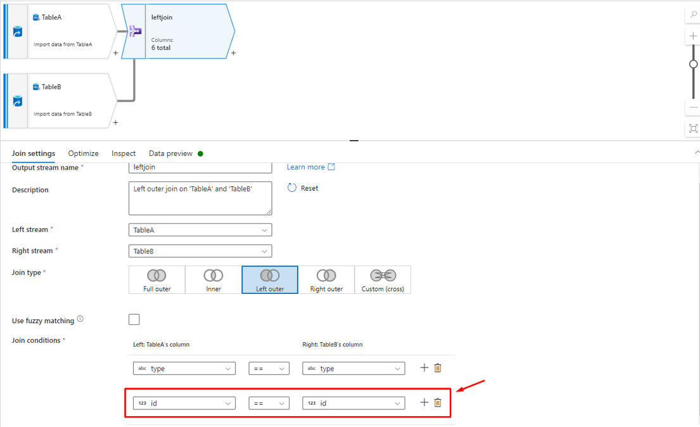The height and width of the screenshot is (427, 700).
Task: Click '6 total' columns text
Action: click(161, 48)
